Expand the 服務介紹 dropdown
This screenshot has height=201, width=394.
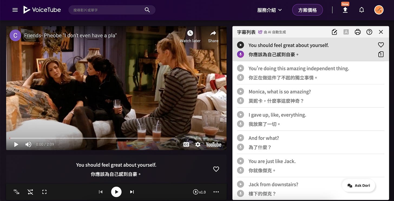(270, 10)
